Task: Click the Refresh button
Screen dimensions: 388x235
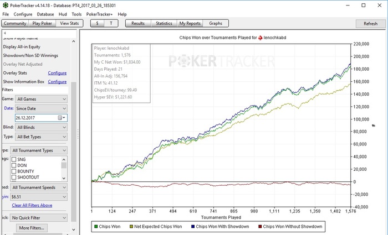Action: coord(370,24)
